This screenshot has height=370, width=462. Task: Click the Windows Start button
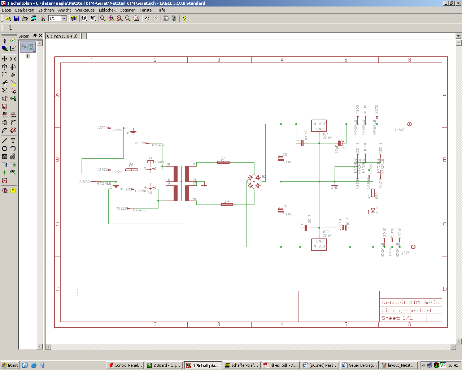tap(10, 365)
